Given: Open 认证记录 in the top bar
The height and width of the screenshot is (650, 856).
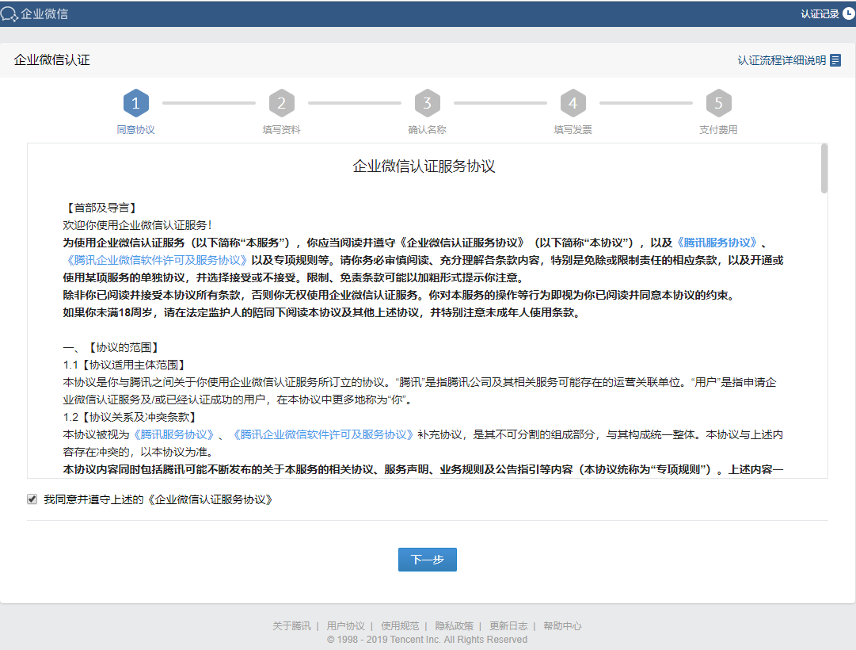Looking at the screenshot, I should pyautogui.click(x=820, y=13).
